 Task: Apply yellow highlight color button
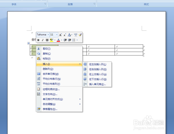[x=52, y=40]
